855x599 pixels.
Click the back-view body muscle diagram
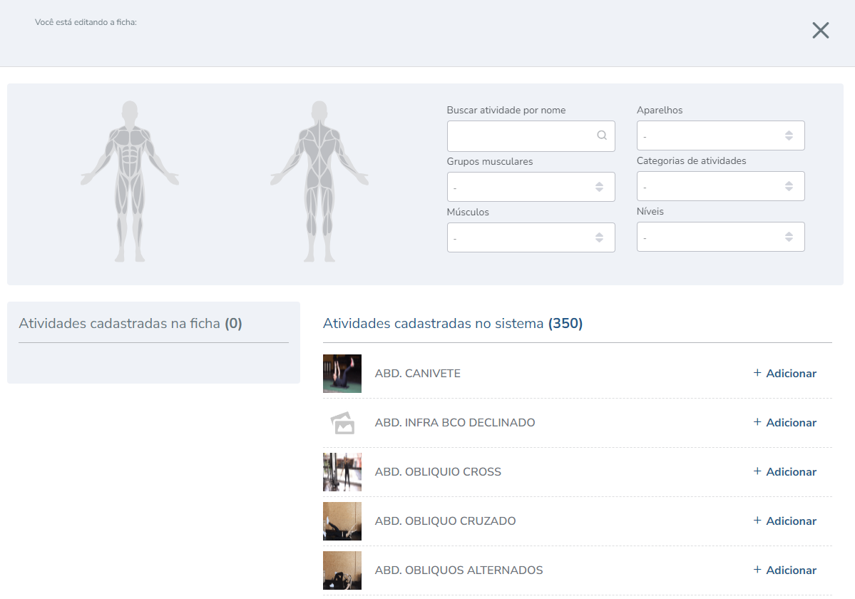coord(319,181)
